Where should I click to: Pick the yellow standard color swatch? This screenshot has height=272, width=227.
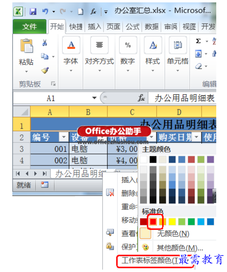172,222
